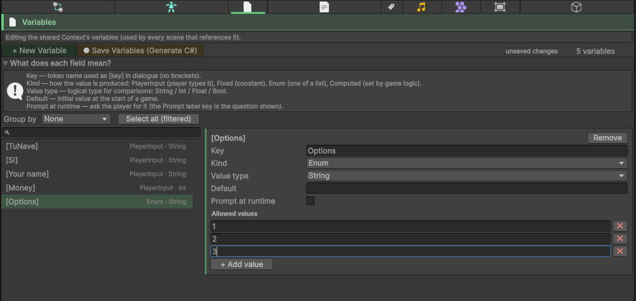Delete allowed value 2 with its X

pyautogui.click(x=620, y=239)
